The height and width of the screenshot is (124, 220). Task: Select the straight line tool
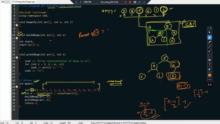[209, 46]
